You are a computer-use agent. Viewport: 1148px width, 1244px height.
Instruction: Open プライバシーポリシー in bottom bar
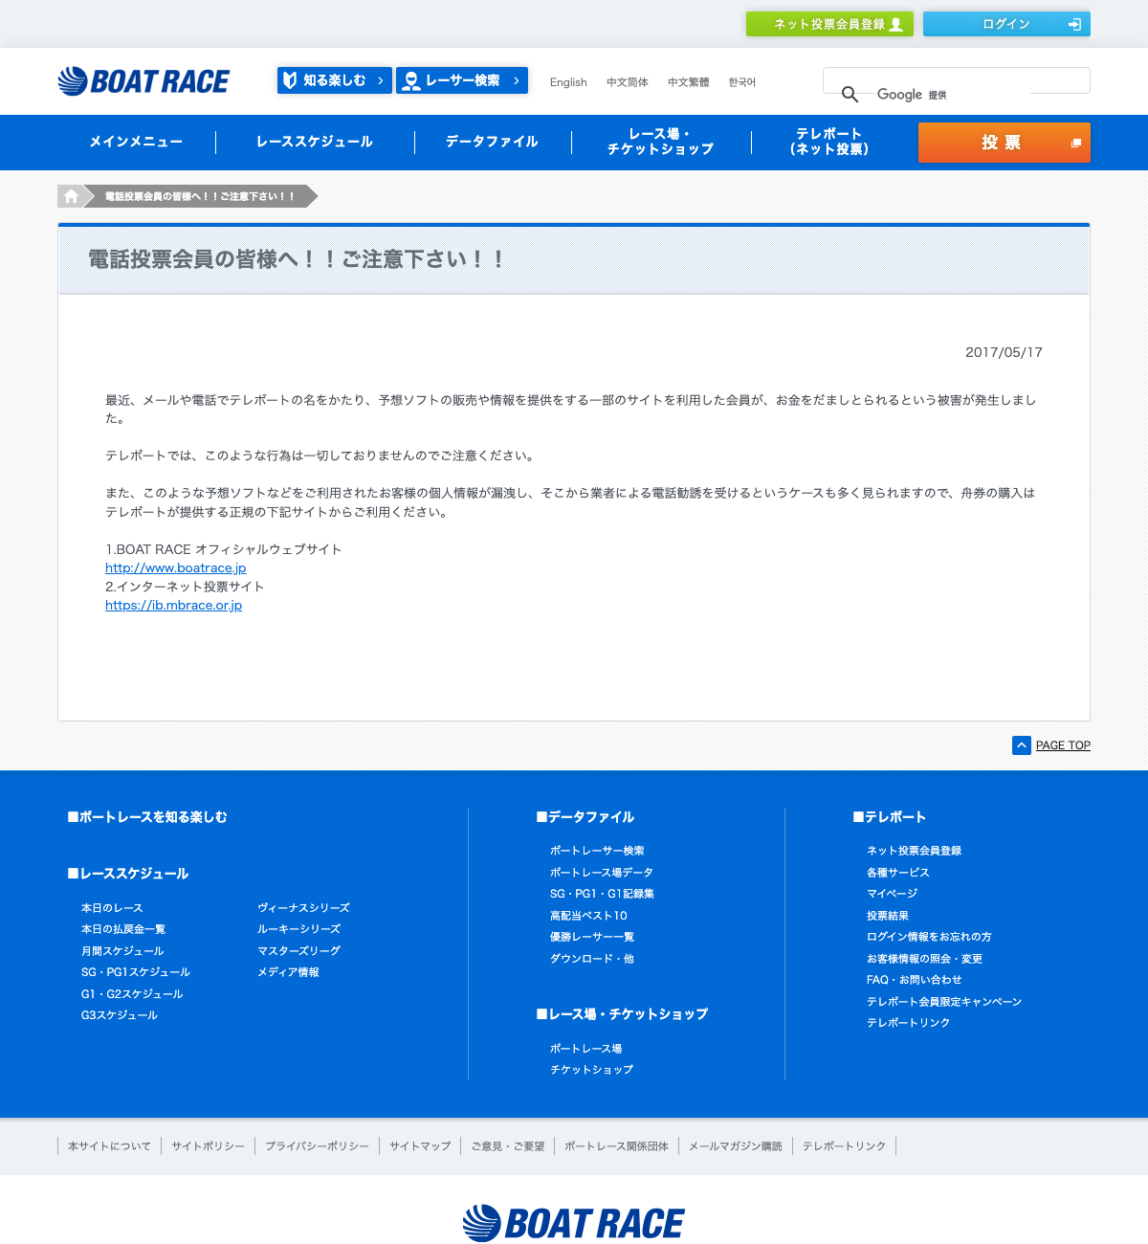click(x=317, y=1146)
